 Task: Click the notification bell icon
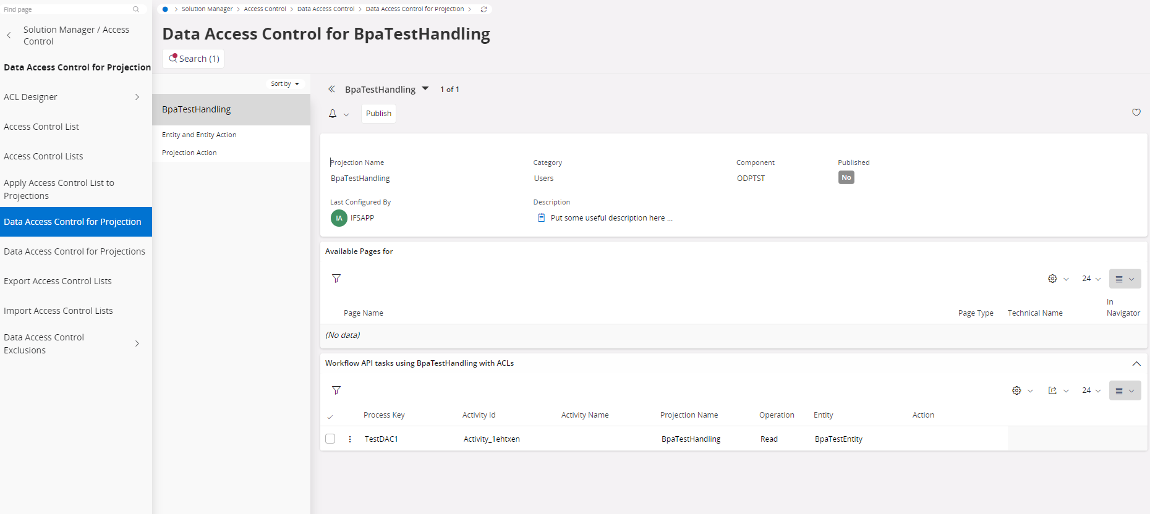coord(333,114)
